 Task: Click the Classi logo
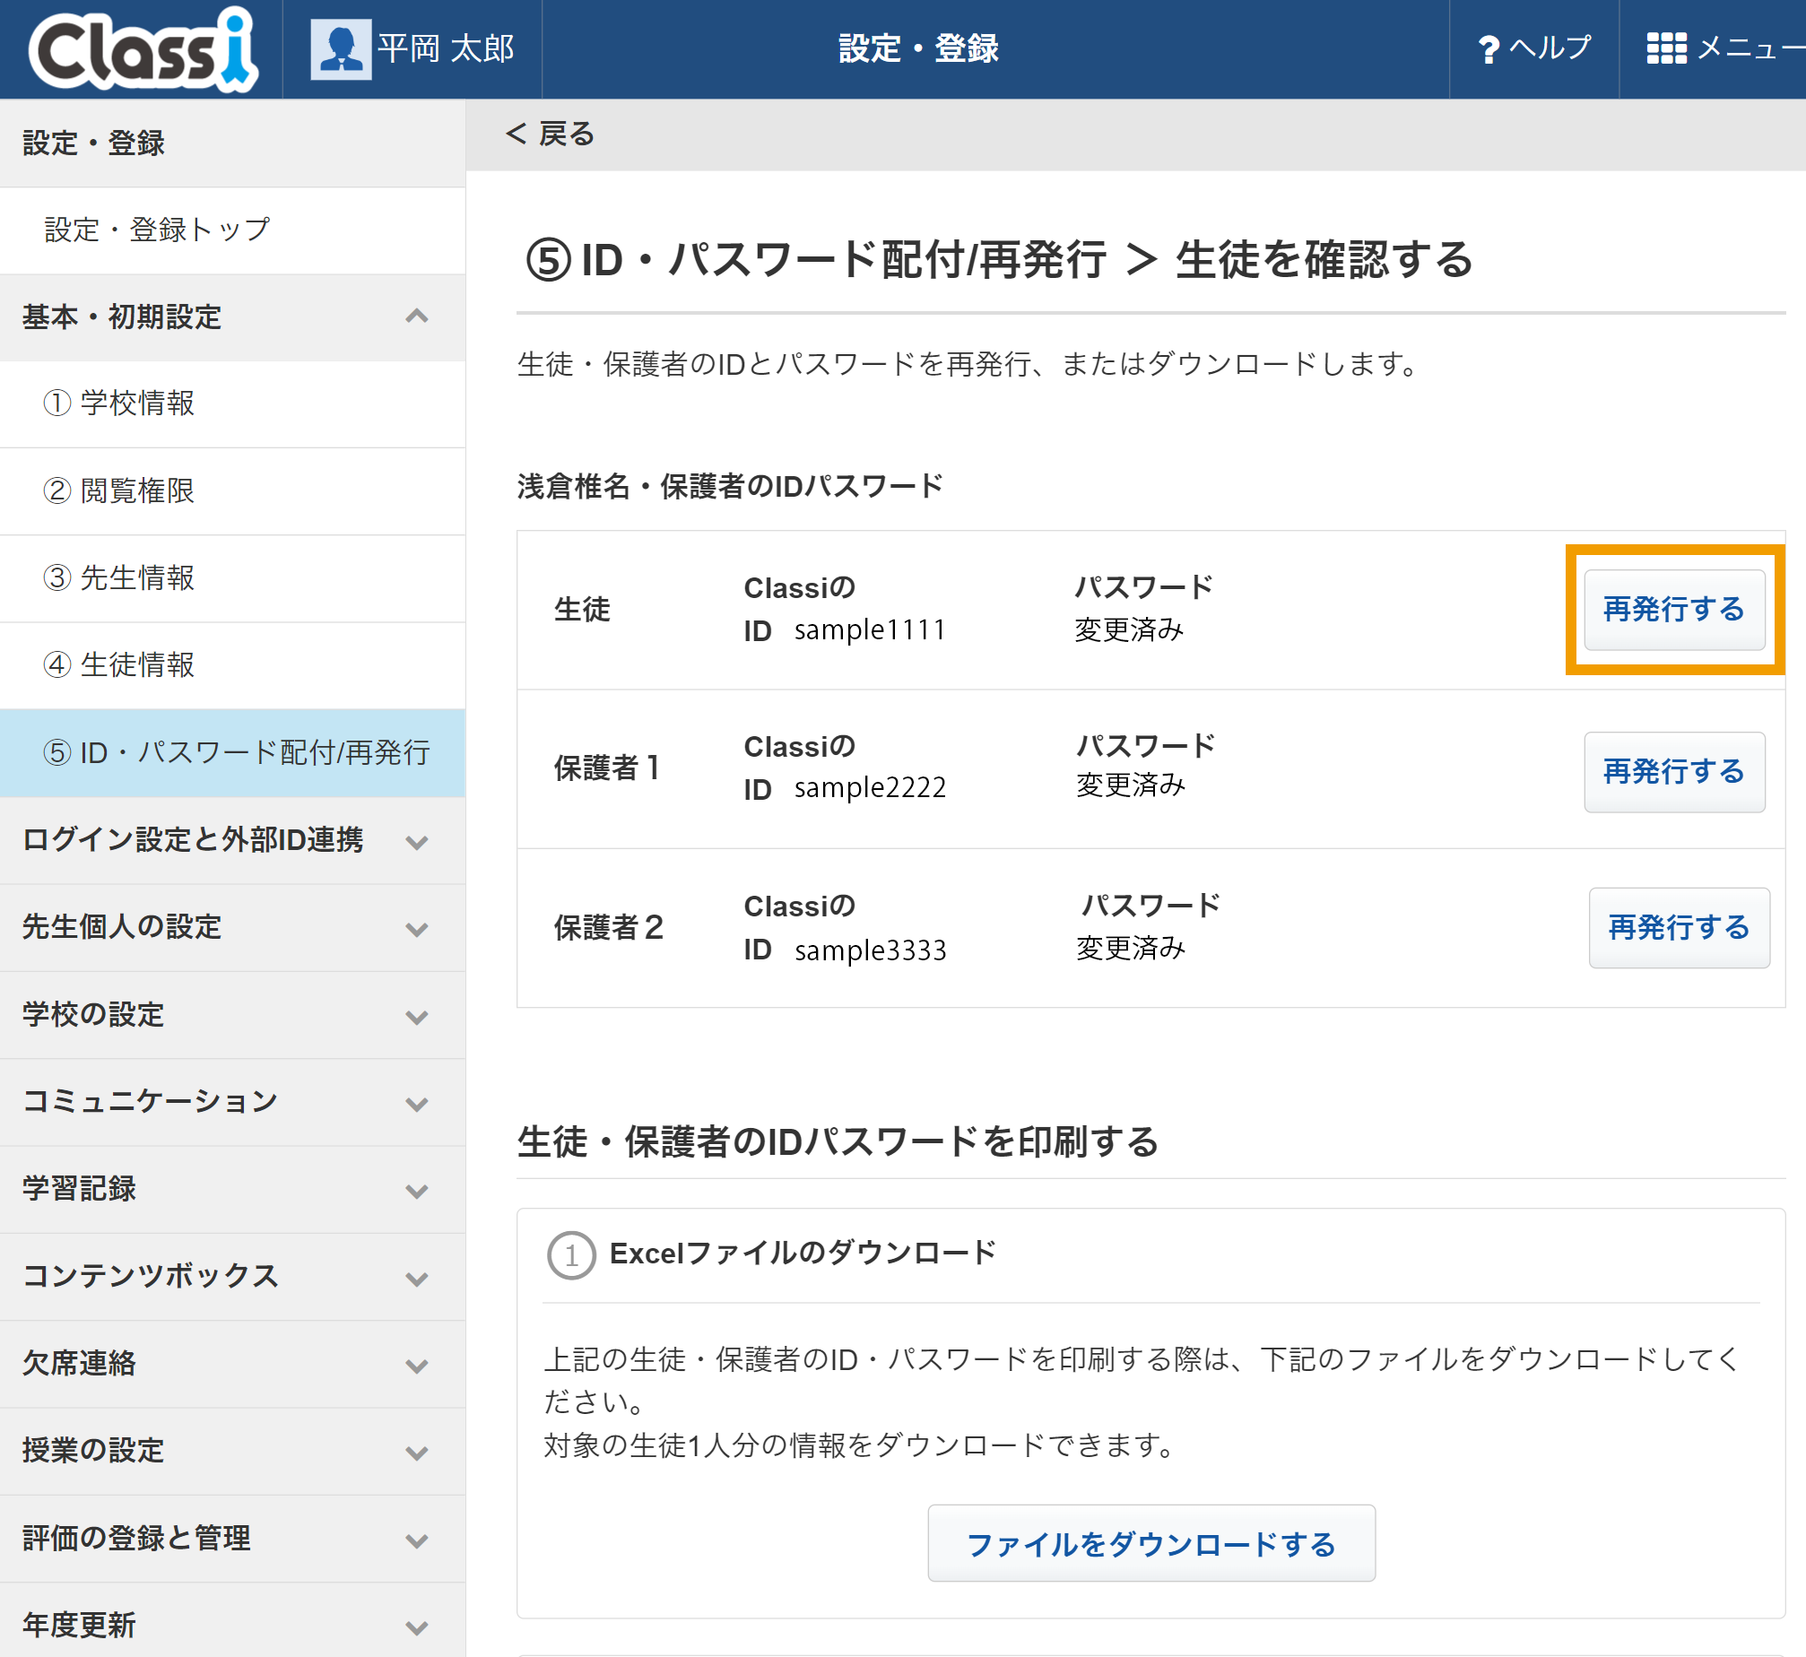[x=143, y=49]
